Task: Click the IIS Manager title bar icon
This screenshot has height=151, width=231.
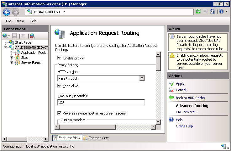Action: (4, 4)
